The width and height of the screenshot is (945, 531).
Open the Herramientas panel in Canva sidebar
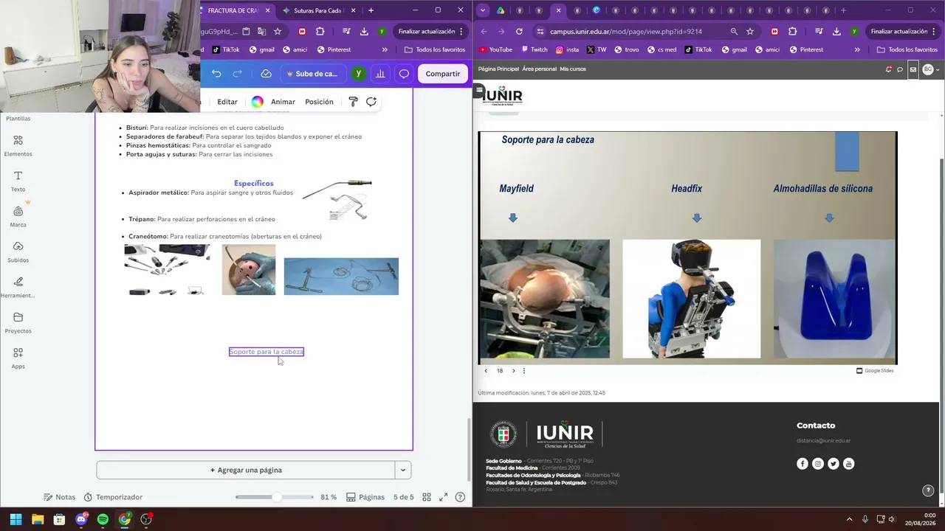click(x=18, y=287)
